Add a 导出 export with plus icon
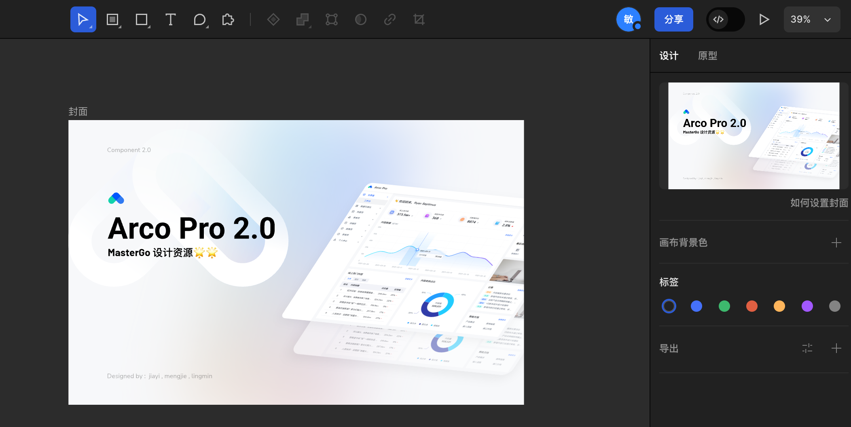 (836, 348)
